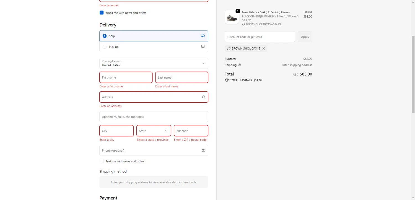Select the Pick up radio button
The image size is (415, 200).
point(105,47)
